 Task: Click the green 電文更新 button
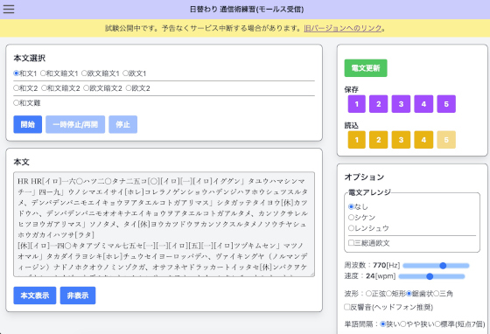(x=366, y=68)
